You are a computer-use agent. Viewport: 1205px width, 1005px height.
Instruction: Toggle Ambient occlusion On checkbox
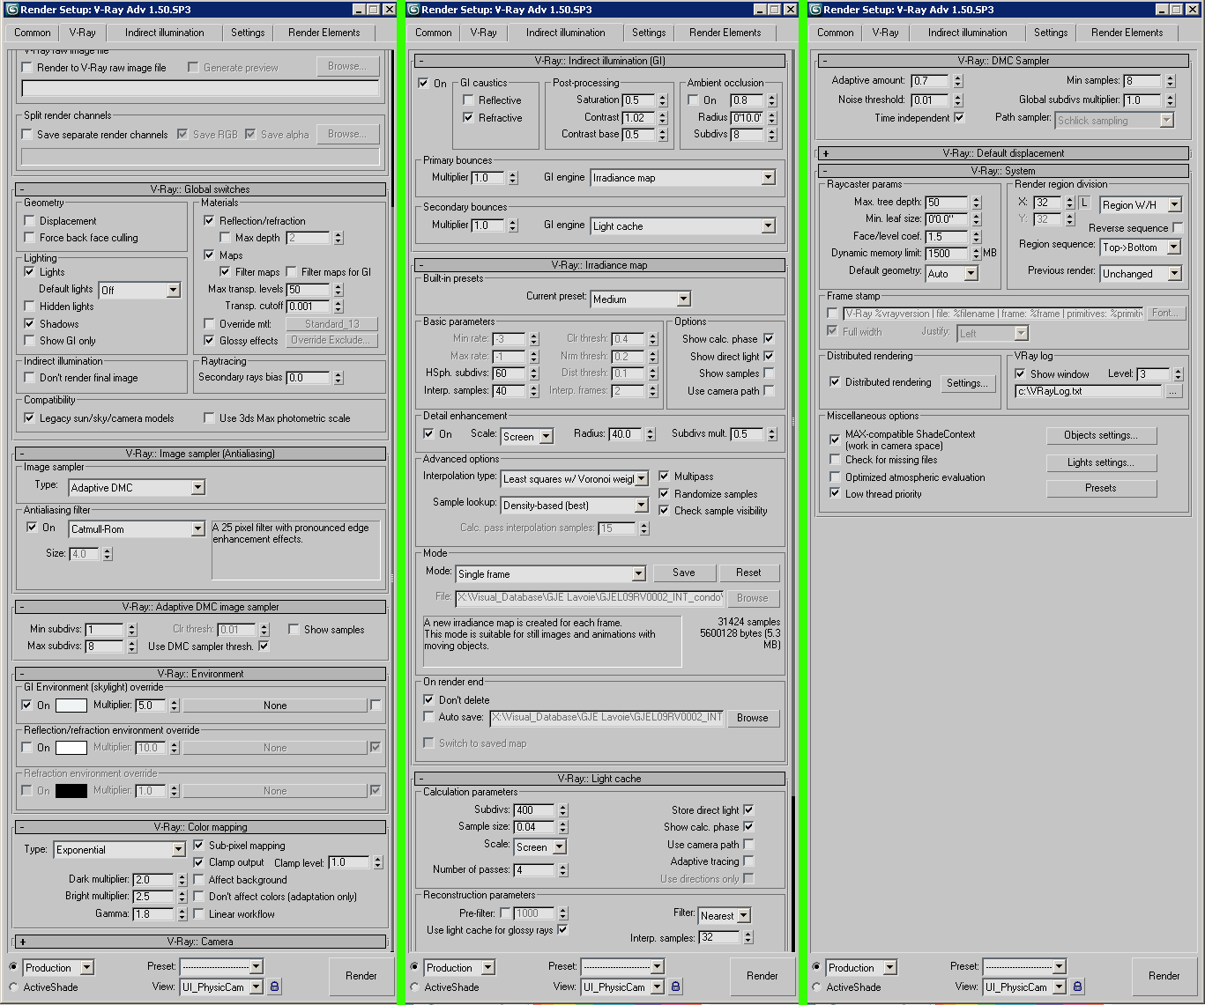click(x=693, y=100)
